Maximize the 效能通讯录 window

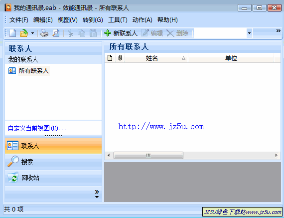(x=259, y=8)
